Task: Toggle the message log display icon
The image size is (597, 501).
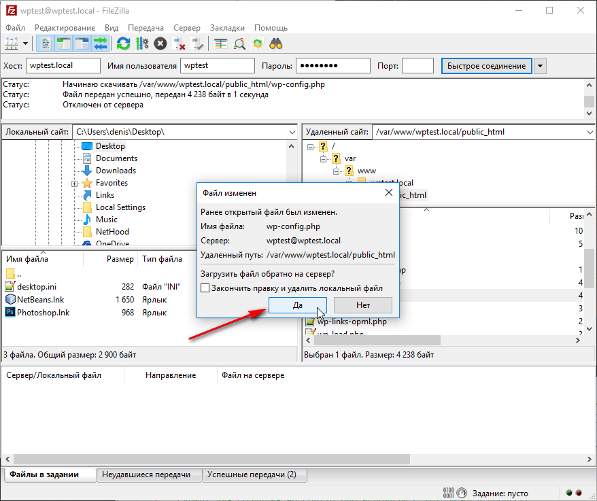Action: [46, 44]
